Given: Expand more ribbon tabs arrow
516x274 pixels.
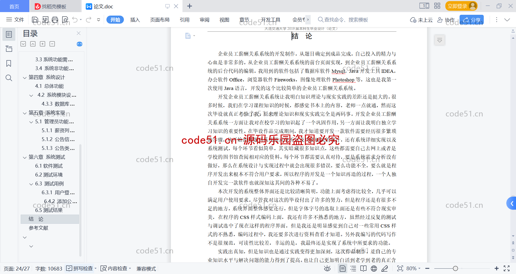Looking at the screenshot, I should tap(308, 20).
